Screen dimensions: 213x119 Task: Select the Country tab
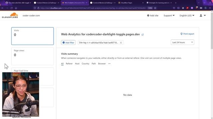tap(86, 63)
